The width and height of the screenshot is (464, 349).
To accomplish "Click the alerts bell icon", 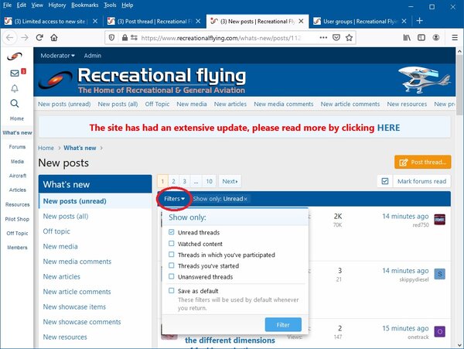I will [15, 87].
